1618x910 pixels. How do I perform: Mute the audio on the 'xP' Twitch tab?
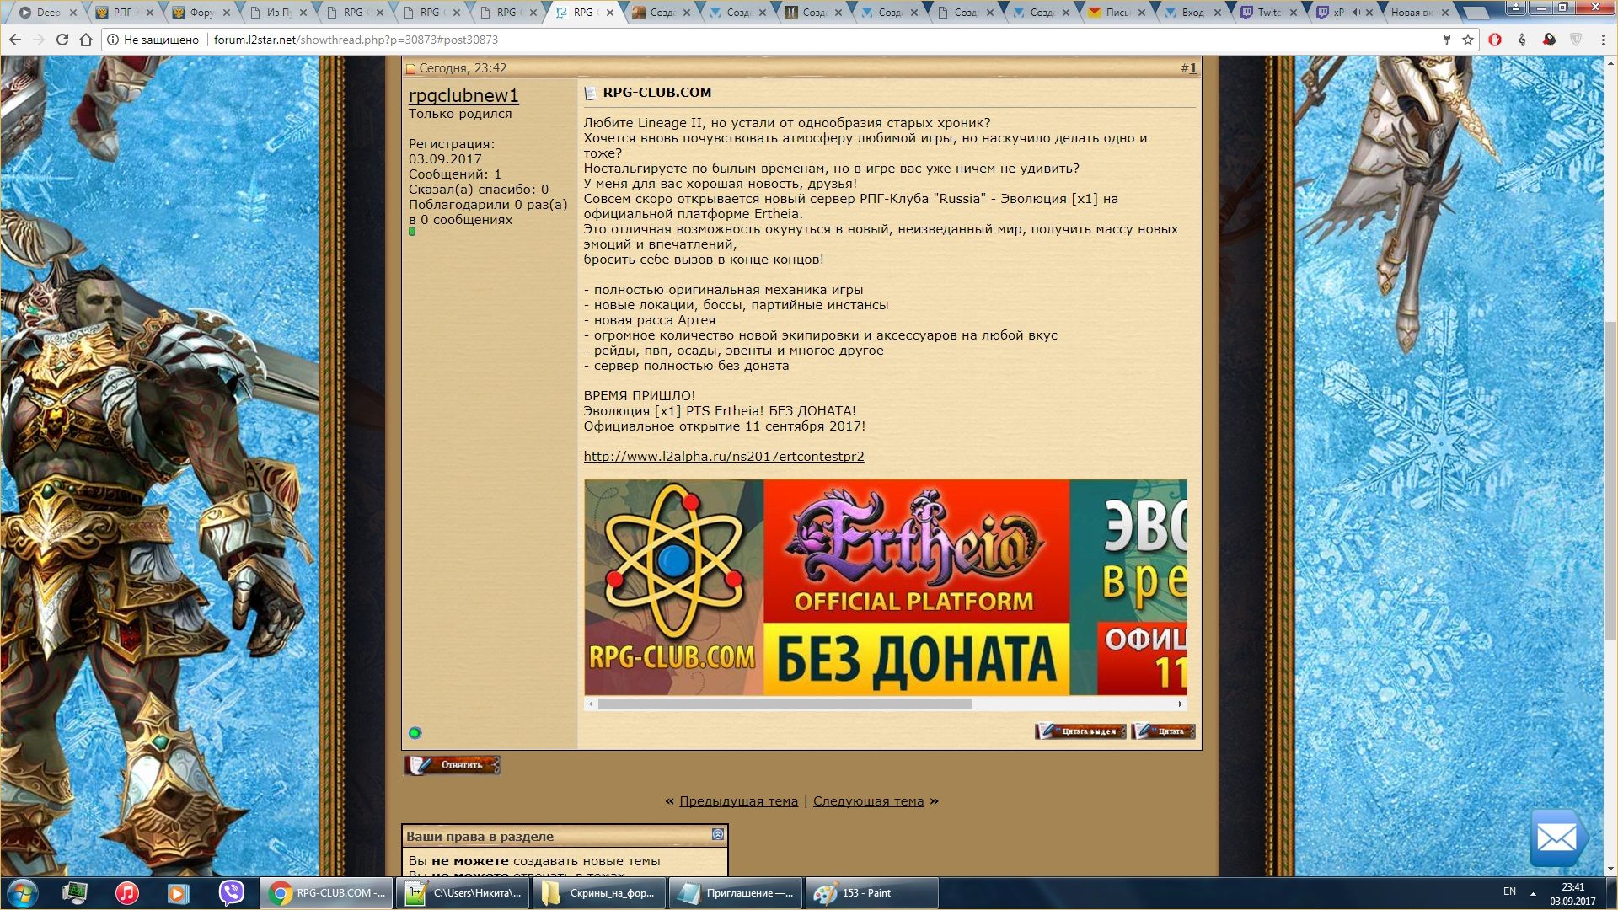click(1356, 13)
